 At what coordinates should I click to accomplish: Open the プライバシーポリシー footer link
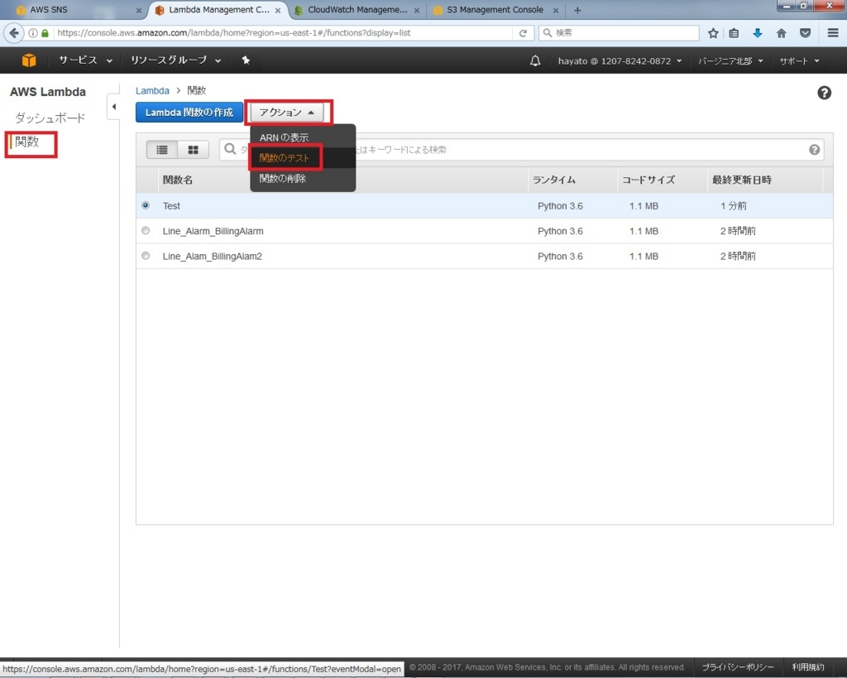pyautogui.click(x=738, y=668)
